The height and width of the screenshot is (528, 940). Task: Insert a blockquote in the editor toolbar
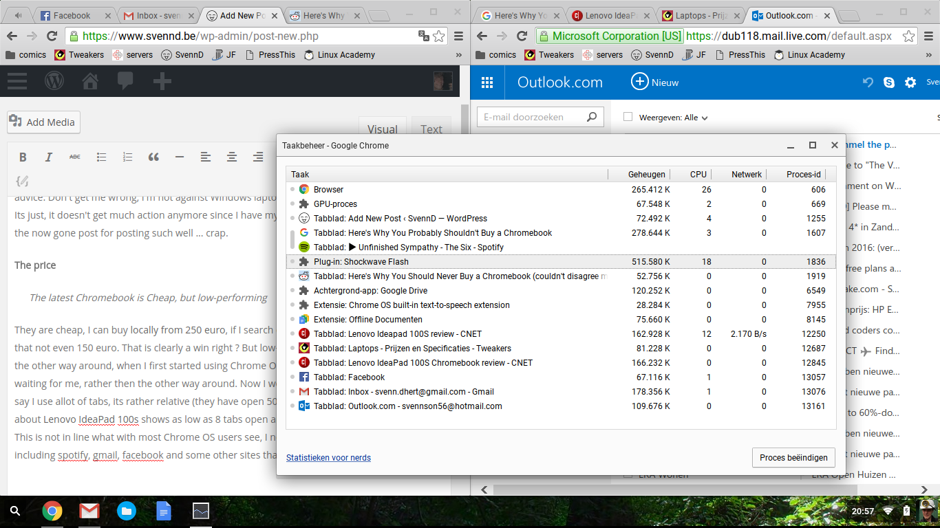coord(153,157)
